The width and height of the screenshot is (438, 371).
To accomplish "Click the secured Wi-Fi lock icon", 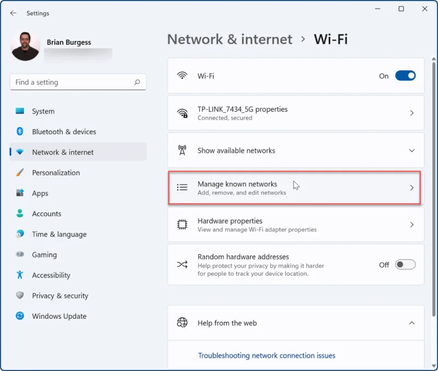I will point(182,113).
